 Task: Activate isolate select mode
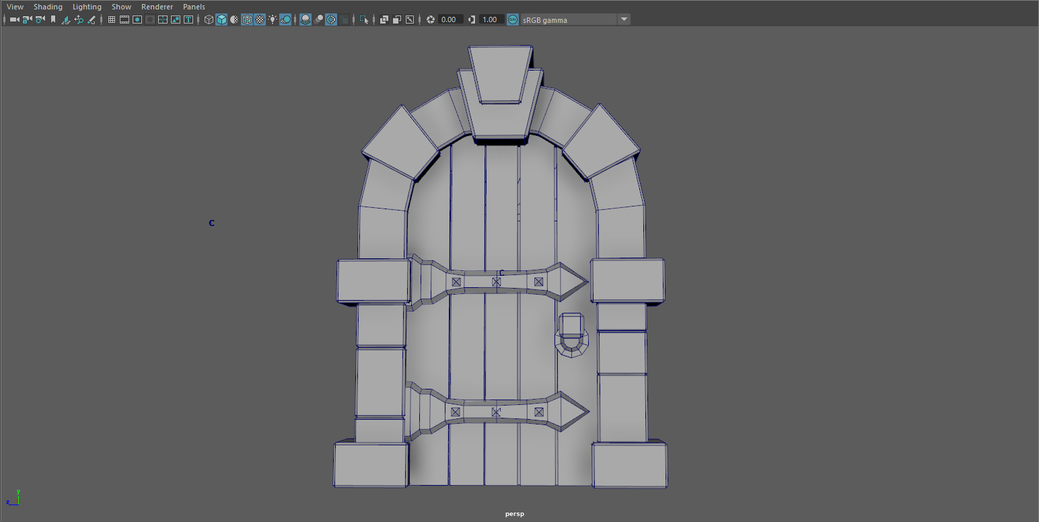(363, 19)
